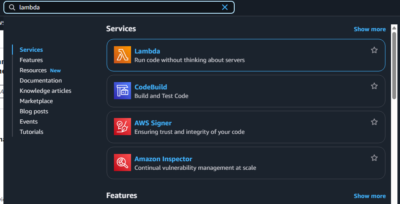The height and width of the screenshot is (204, 400).
Task: Click 'Run code without thinking about servers' text
Action: (189, 60)
